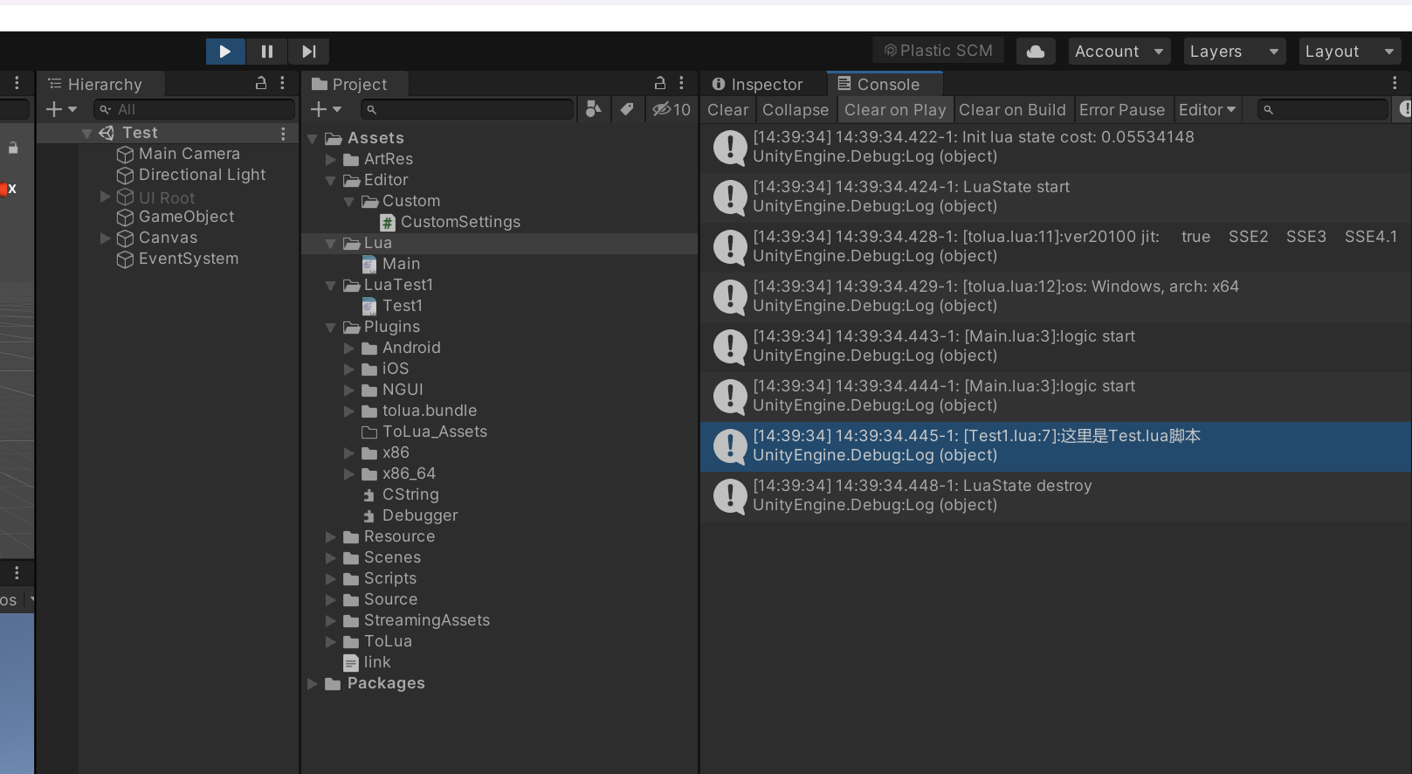The width and height of the screenshot is (1412, 774).
Task: Toggle the Hierarchy panel lock icon
Action: [x=260, y=83]
